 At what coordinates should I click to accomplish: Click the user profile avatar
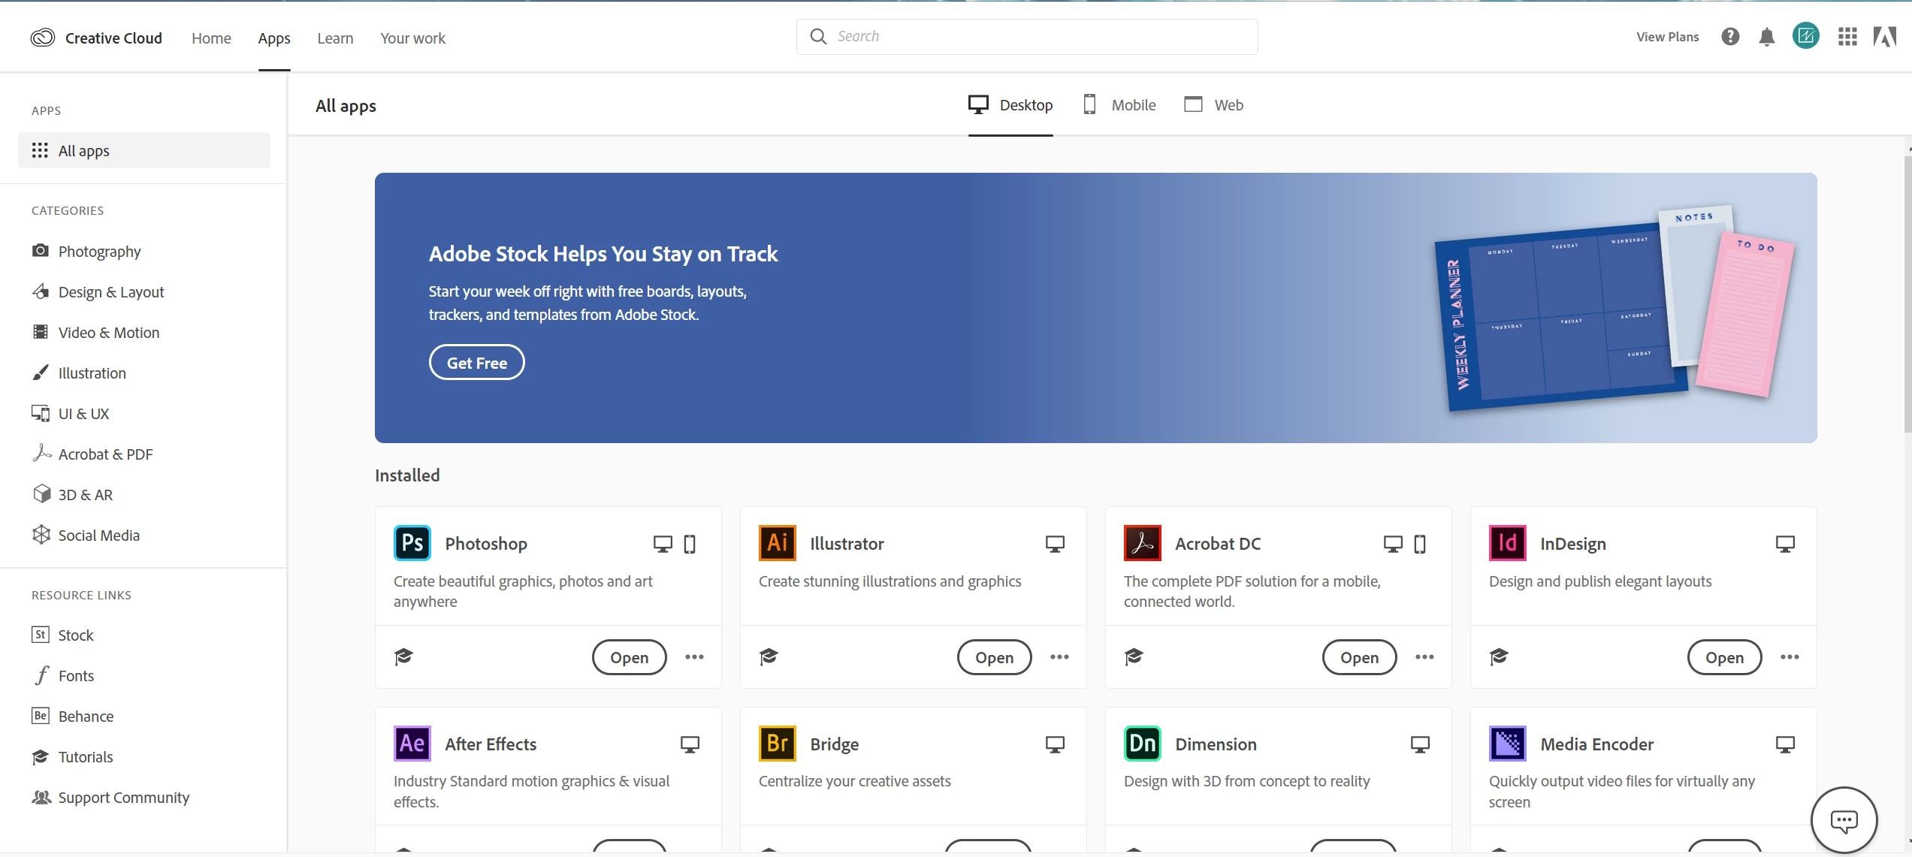(x=1805, y=36)
